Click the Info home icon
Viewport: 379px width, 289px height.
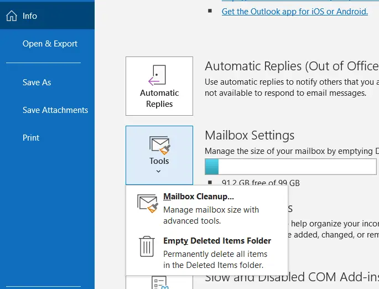pyautogui.click(x=12, y=16)
